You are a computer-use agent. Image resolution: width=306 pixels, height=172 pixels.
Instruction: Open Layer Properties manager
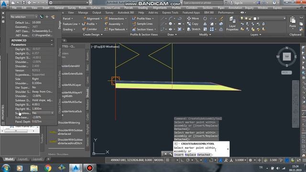pyautogui.click(x=232, y=24)
